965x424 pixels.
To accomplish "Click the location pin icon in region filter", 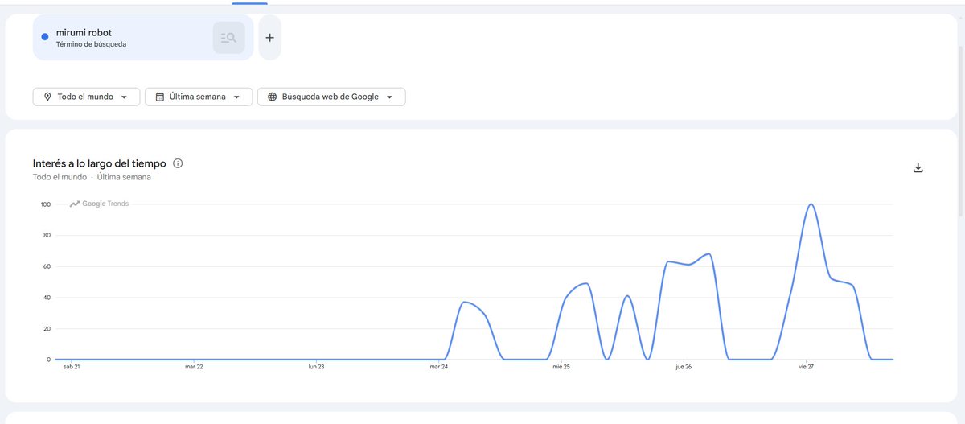I will [x=47, y=97].
